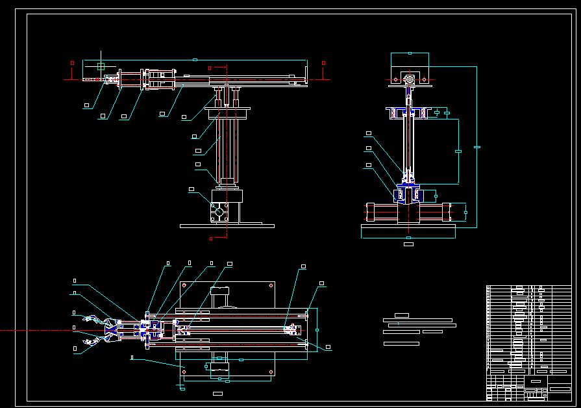Select the last technical notes line
581x408 pixels.
401,343
